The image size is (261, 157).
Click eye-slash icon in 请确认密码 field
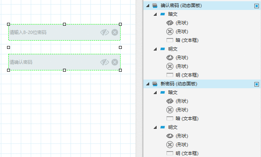pyautogui.click(x=104, y=62)
